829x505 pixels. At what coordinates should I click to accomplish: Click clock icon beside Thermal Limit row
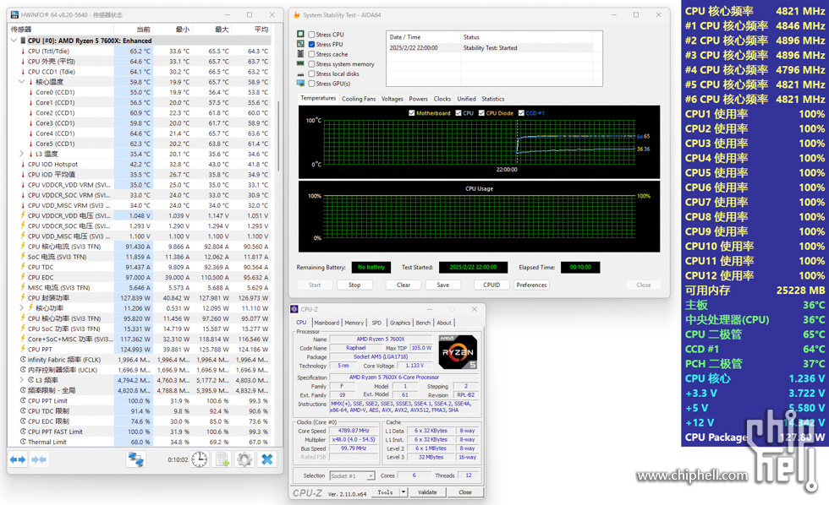pos(23,442)
